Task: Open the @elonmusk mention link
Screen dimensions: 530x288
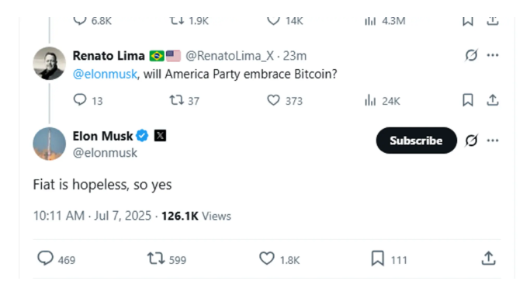Action: 105,74
